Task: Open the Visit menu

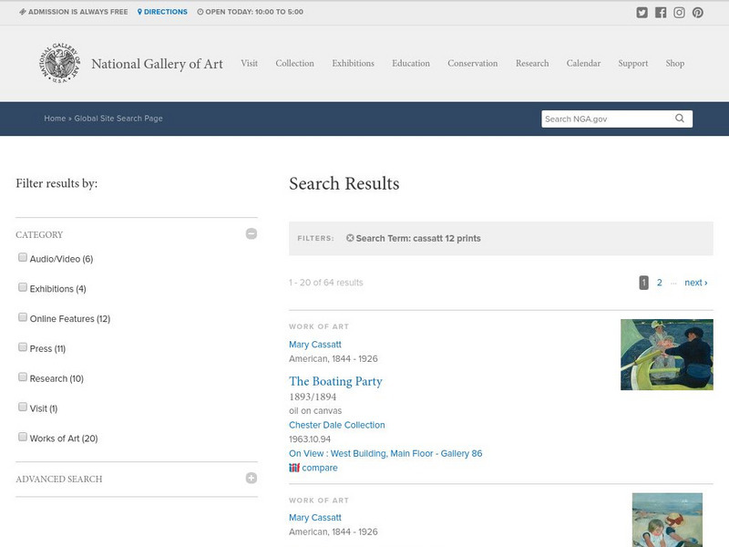Action: [x=249, y=63]
